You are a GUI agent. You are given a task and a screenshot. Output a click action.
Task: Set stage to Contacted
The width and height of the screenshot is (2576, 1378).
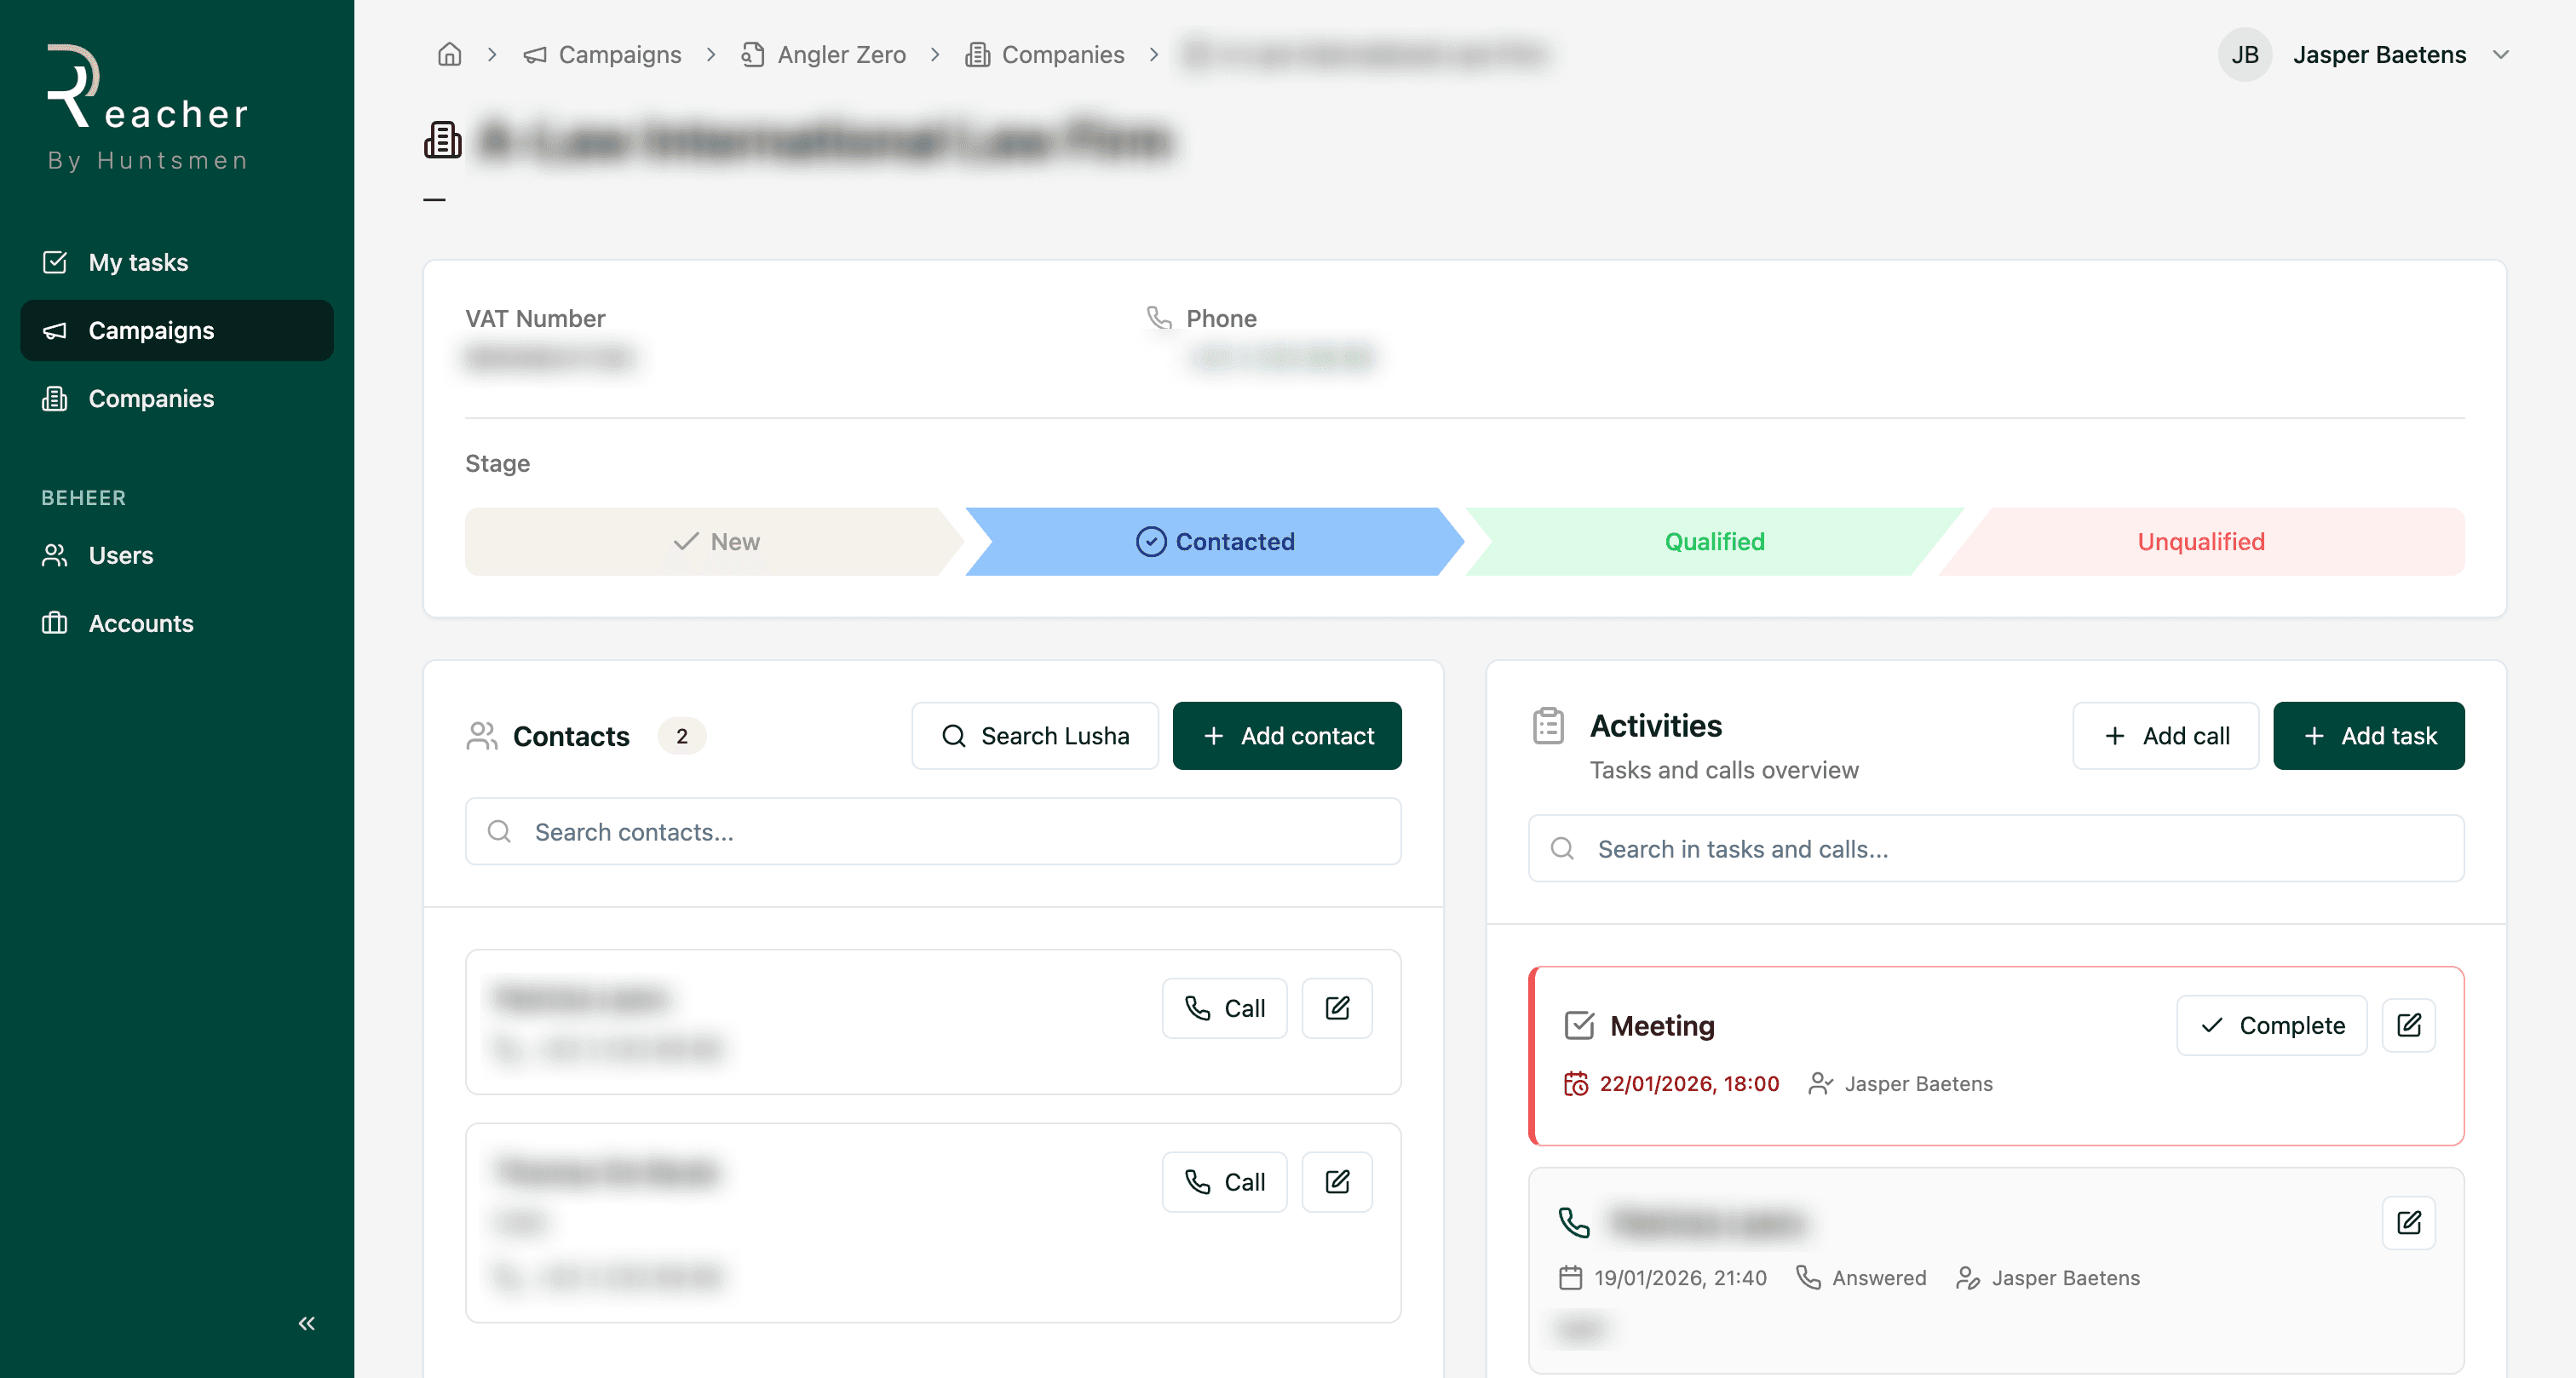click(1214, 541)
